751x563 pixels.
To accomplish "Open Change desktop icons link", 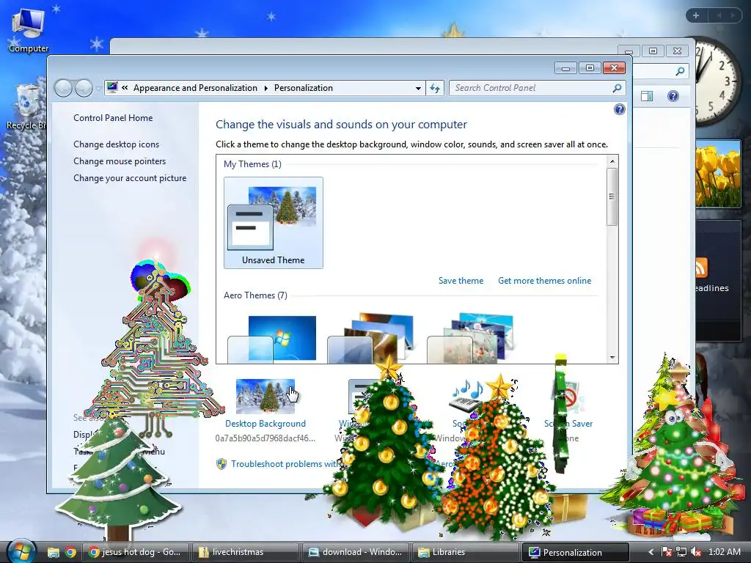I will point(116,144).
